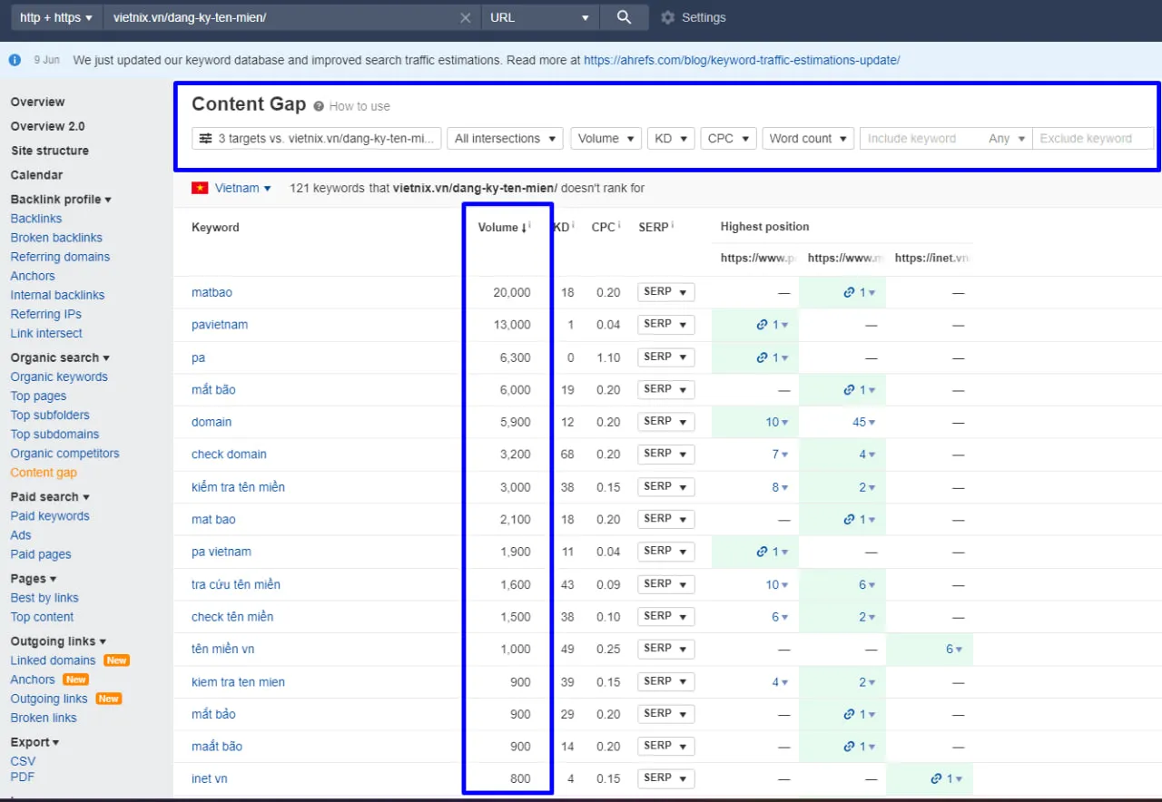Open Site structure in sidebar
The height and width of the screenshot is (802, 1162).
[x=50, y=151]
